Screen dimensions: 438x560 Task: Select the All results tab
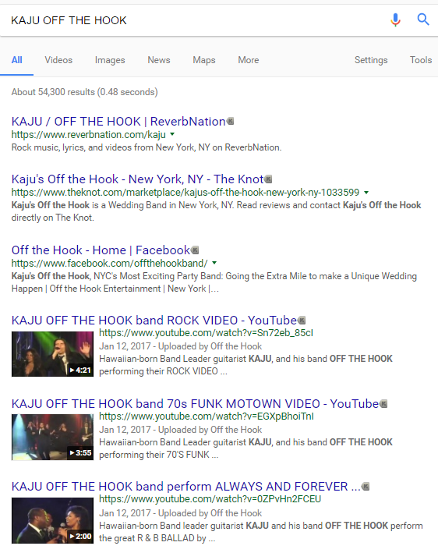point(17,60)
